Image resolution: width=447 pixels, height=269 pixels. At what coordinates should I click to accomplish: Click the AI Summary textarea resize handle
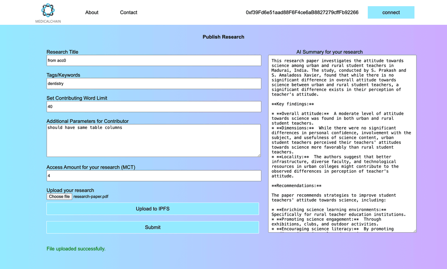(414, 231)
